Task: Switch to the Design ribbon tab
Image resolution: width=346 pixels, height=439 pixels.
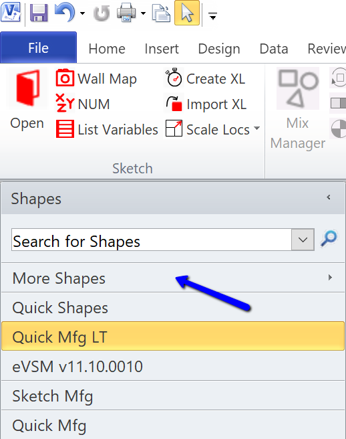Action: pyautogui.click(x=219, y=49)
